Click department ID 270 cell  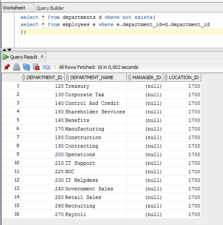(x=42, y=214)
